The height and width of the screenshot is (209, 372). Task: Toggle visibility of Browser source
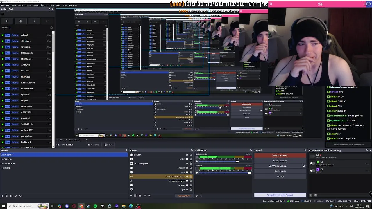[x=187, y=155]
